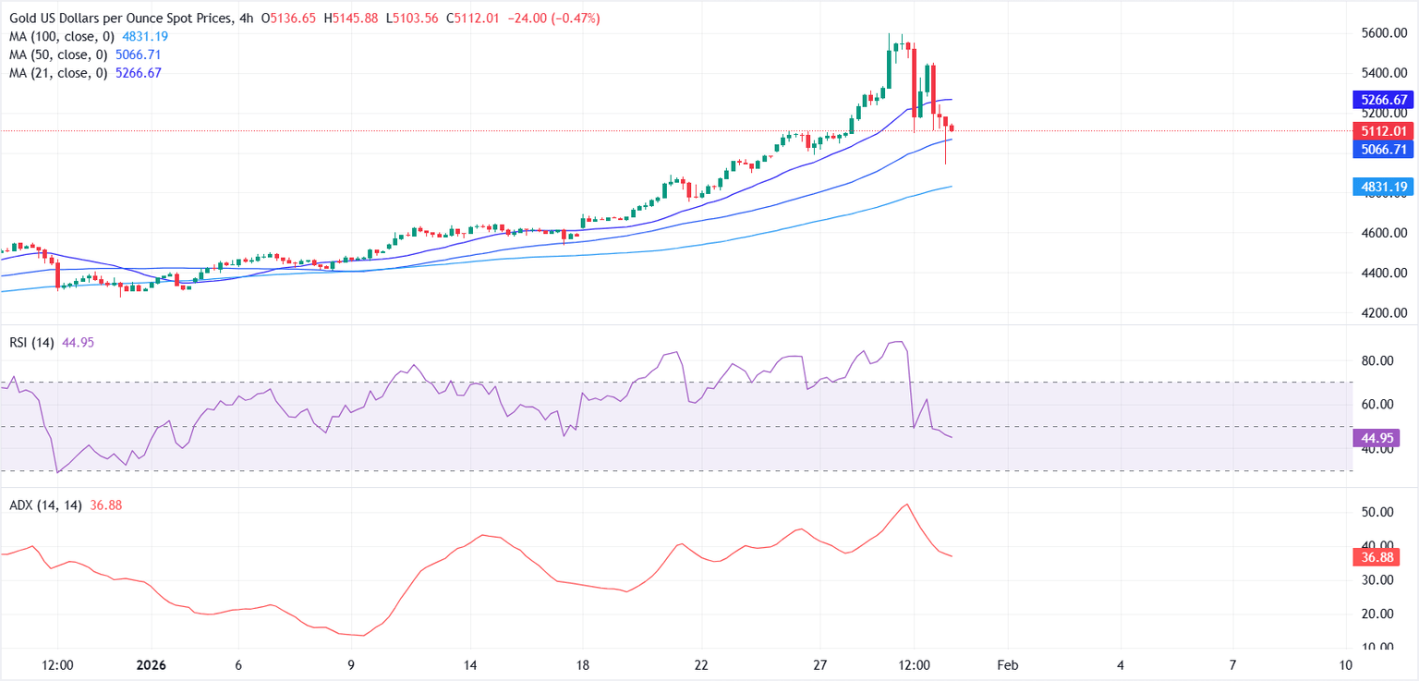
Task: Click the red 36.88 ADX value tag
Action: [1383, 556]
